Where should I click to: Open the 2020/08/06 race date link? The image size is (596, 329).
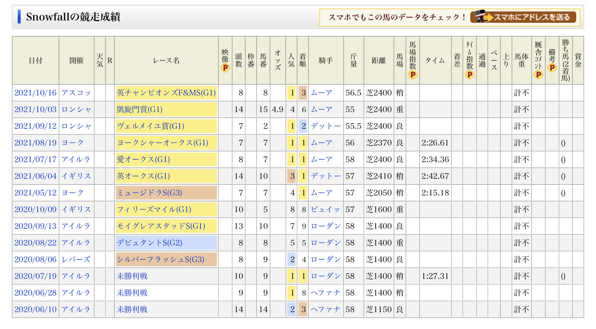tap(36, 260)
